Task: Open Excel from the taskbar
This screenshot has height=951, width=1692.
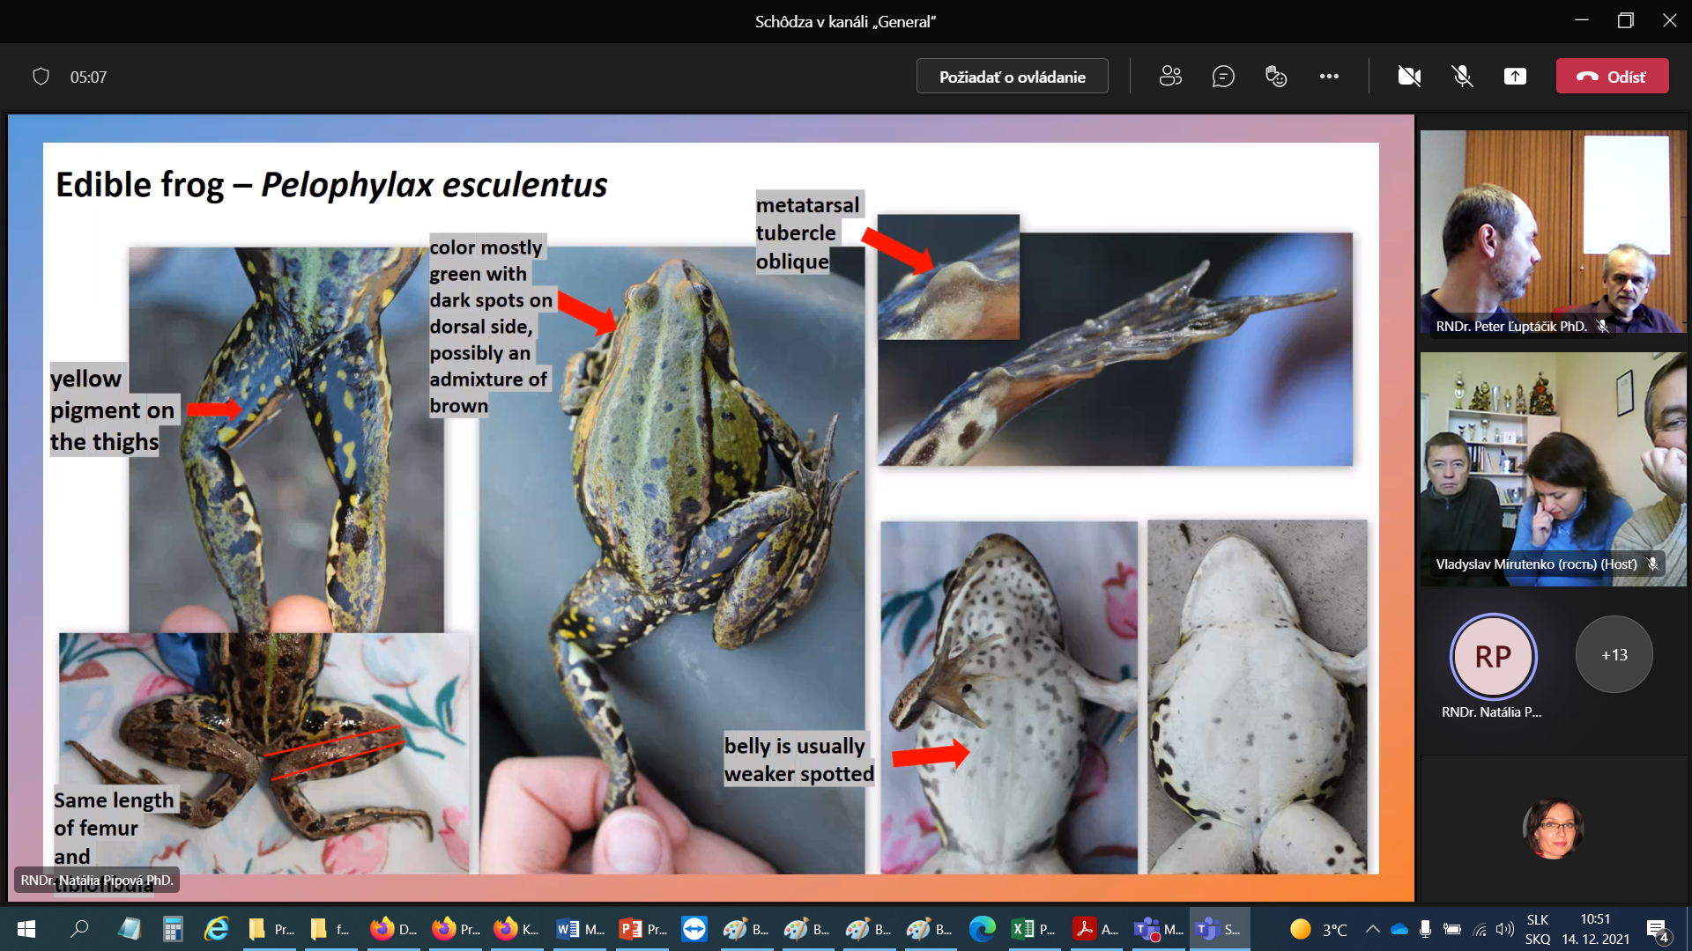Action: 1034,929
